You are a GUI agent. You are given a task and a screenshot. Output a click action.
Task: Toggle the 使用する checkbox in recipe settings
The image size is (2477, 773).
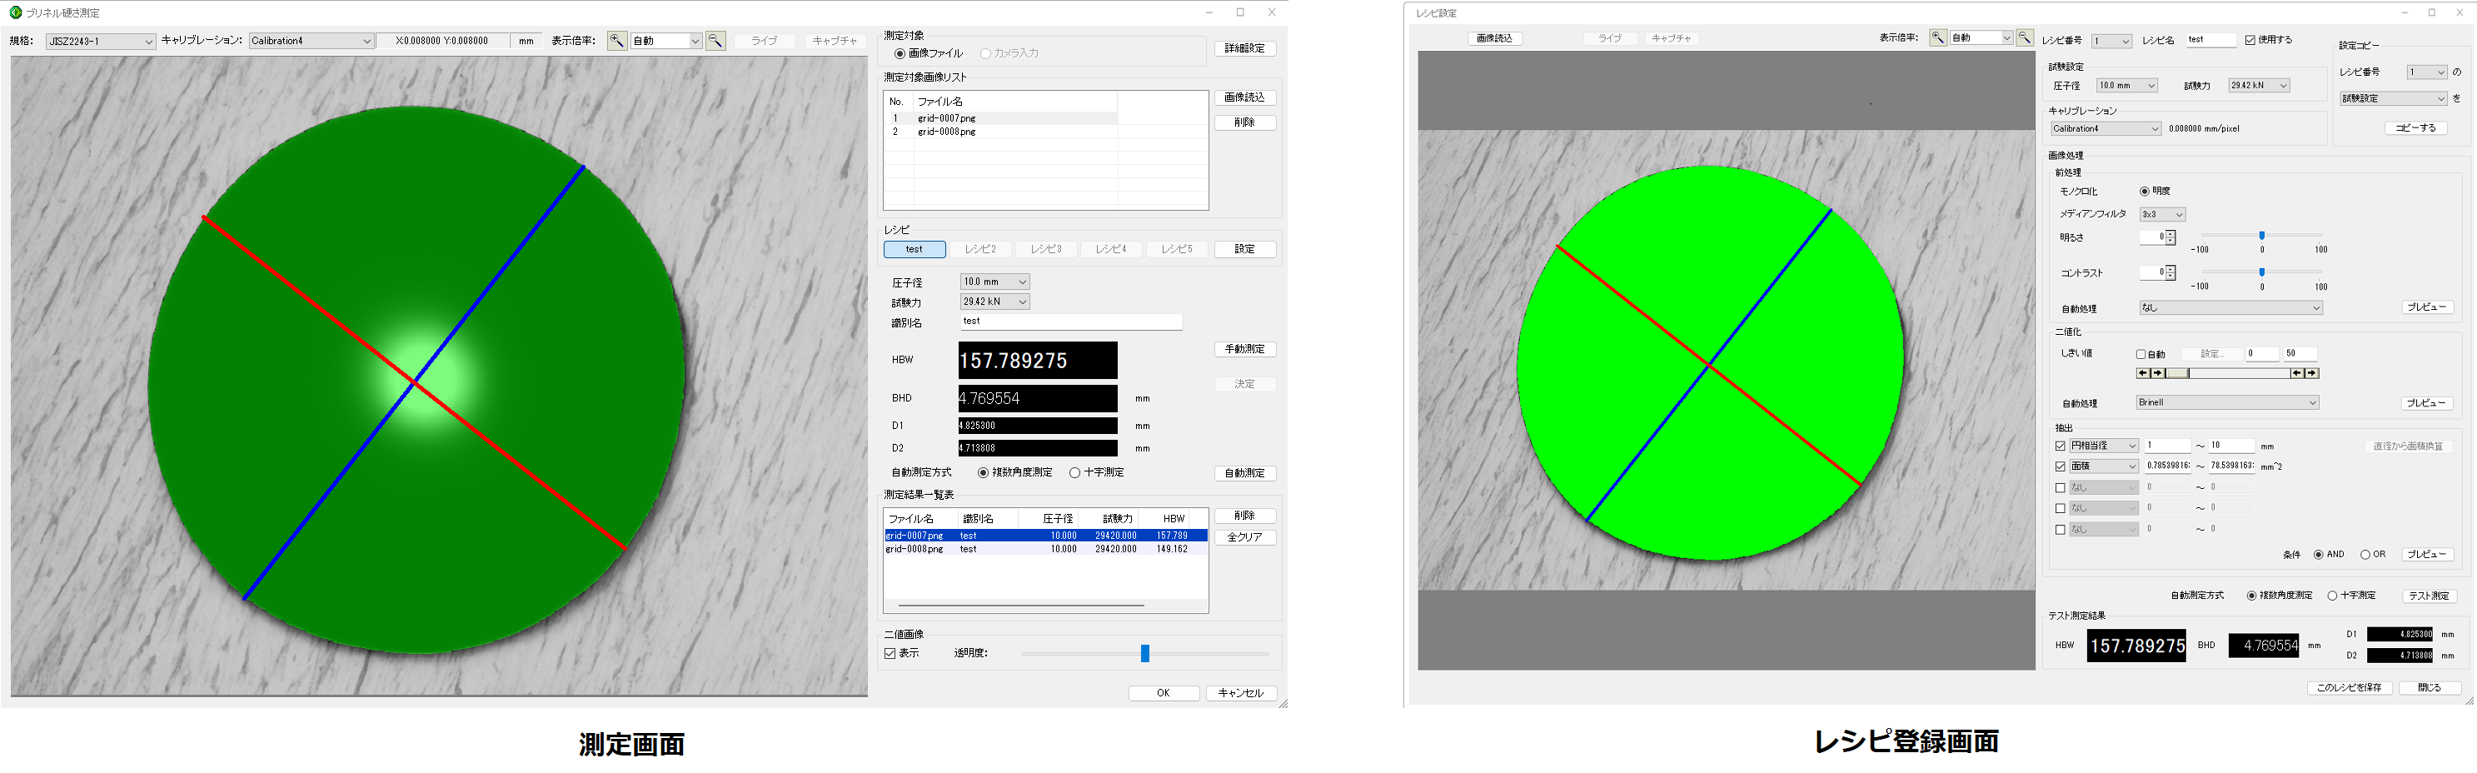coord(2250,40)
